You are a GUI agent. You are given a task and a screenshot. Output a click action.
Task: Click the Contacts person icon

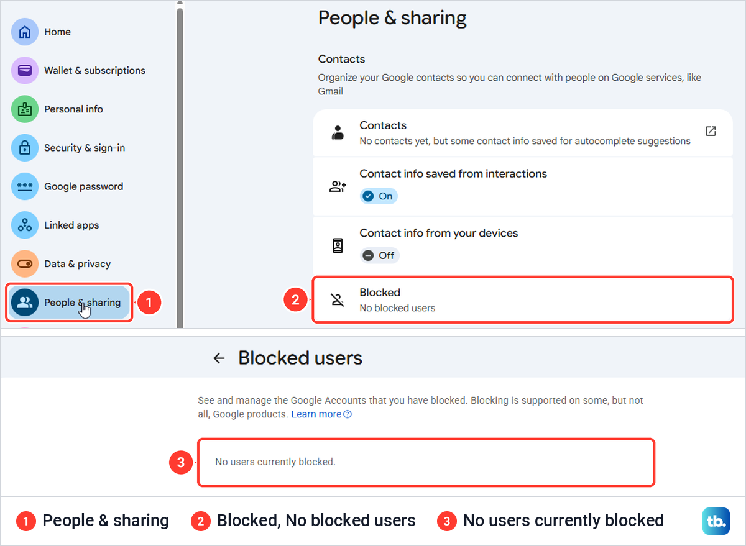point(338,132)
